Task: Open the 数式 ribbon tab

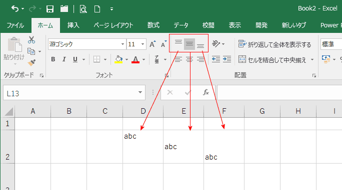Action: [153, 25]
